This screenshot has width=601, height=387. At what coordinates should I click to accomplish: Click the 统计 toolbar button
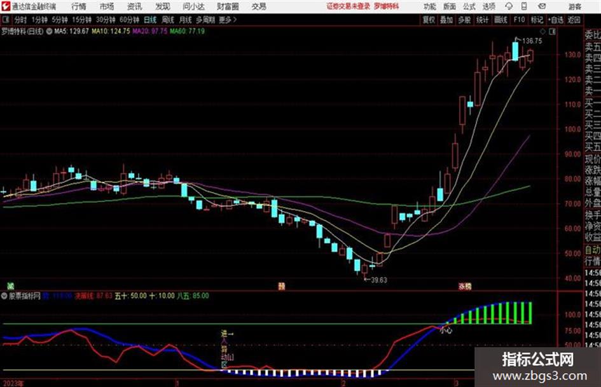coord(482,20)
